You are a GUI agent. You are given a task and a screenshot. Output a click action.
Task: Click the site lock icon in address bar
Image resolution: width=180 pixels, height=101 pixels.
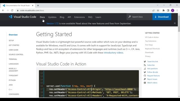pyautogui.click(x=17, y=10)
